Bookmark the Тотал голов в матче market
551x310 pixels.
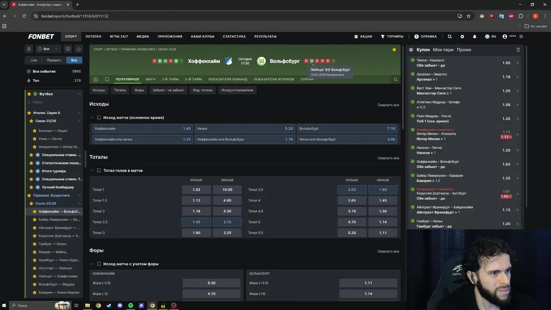(x=99, y=170)
